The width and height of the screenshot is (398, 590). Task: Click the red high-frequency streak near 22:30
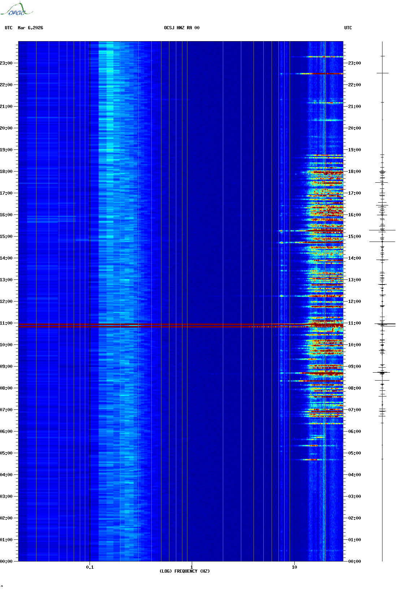(325, 74)
